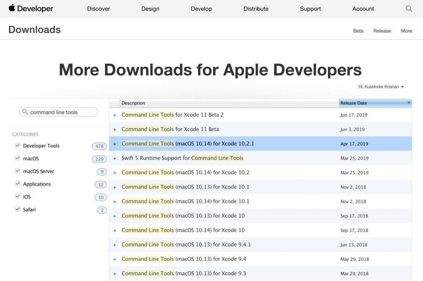Open the Develop menu

coord(201,9)
